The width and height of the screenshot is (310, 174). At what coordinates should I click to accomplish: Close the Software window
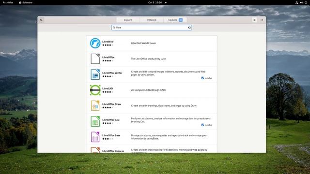click(262, 20)
